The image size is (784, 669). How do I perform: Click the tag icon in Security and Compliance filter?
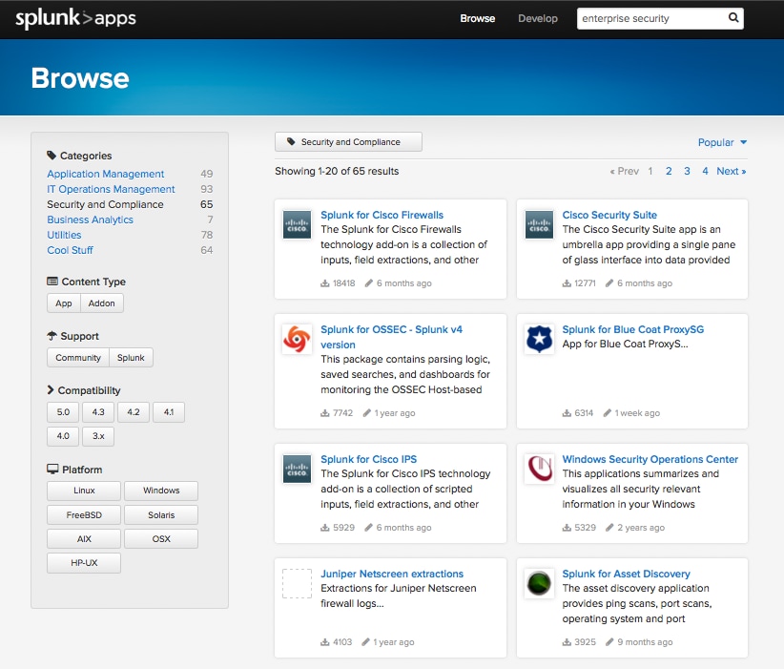click(x=291, y=141)
